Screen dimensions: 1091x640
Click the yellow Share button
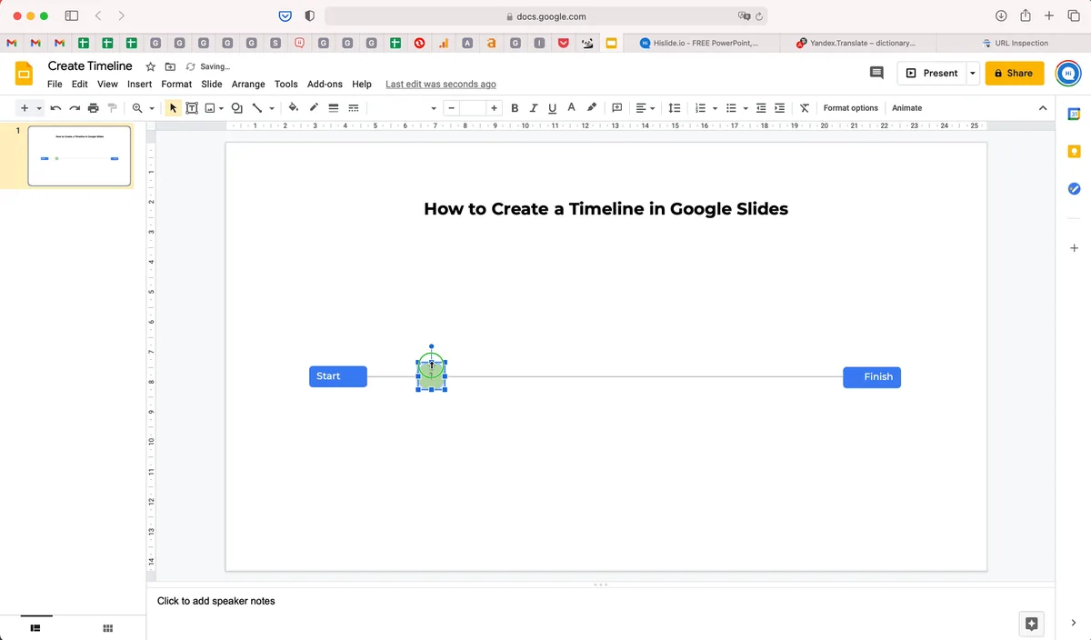1015,74
